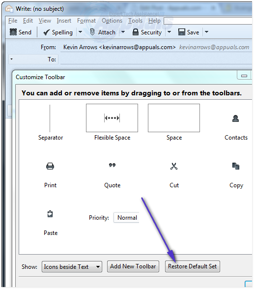Select the Quote icon item

[112, 165]
